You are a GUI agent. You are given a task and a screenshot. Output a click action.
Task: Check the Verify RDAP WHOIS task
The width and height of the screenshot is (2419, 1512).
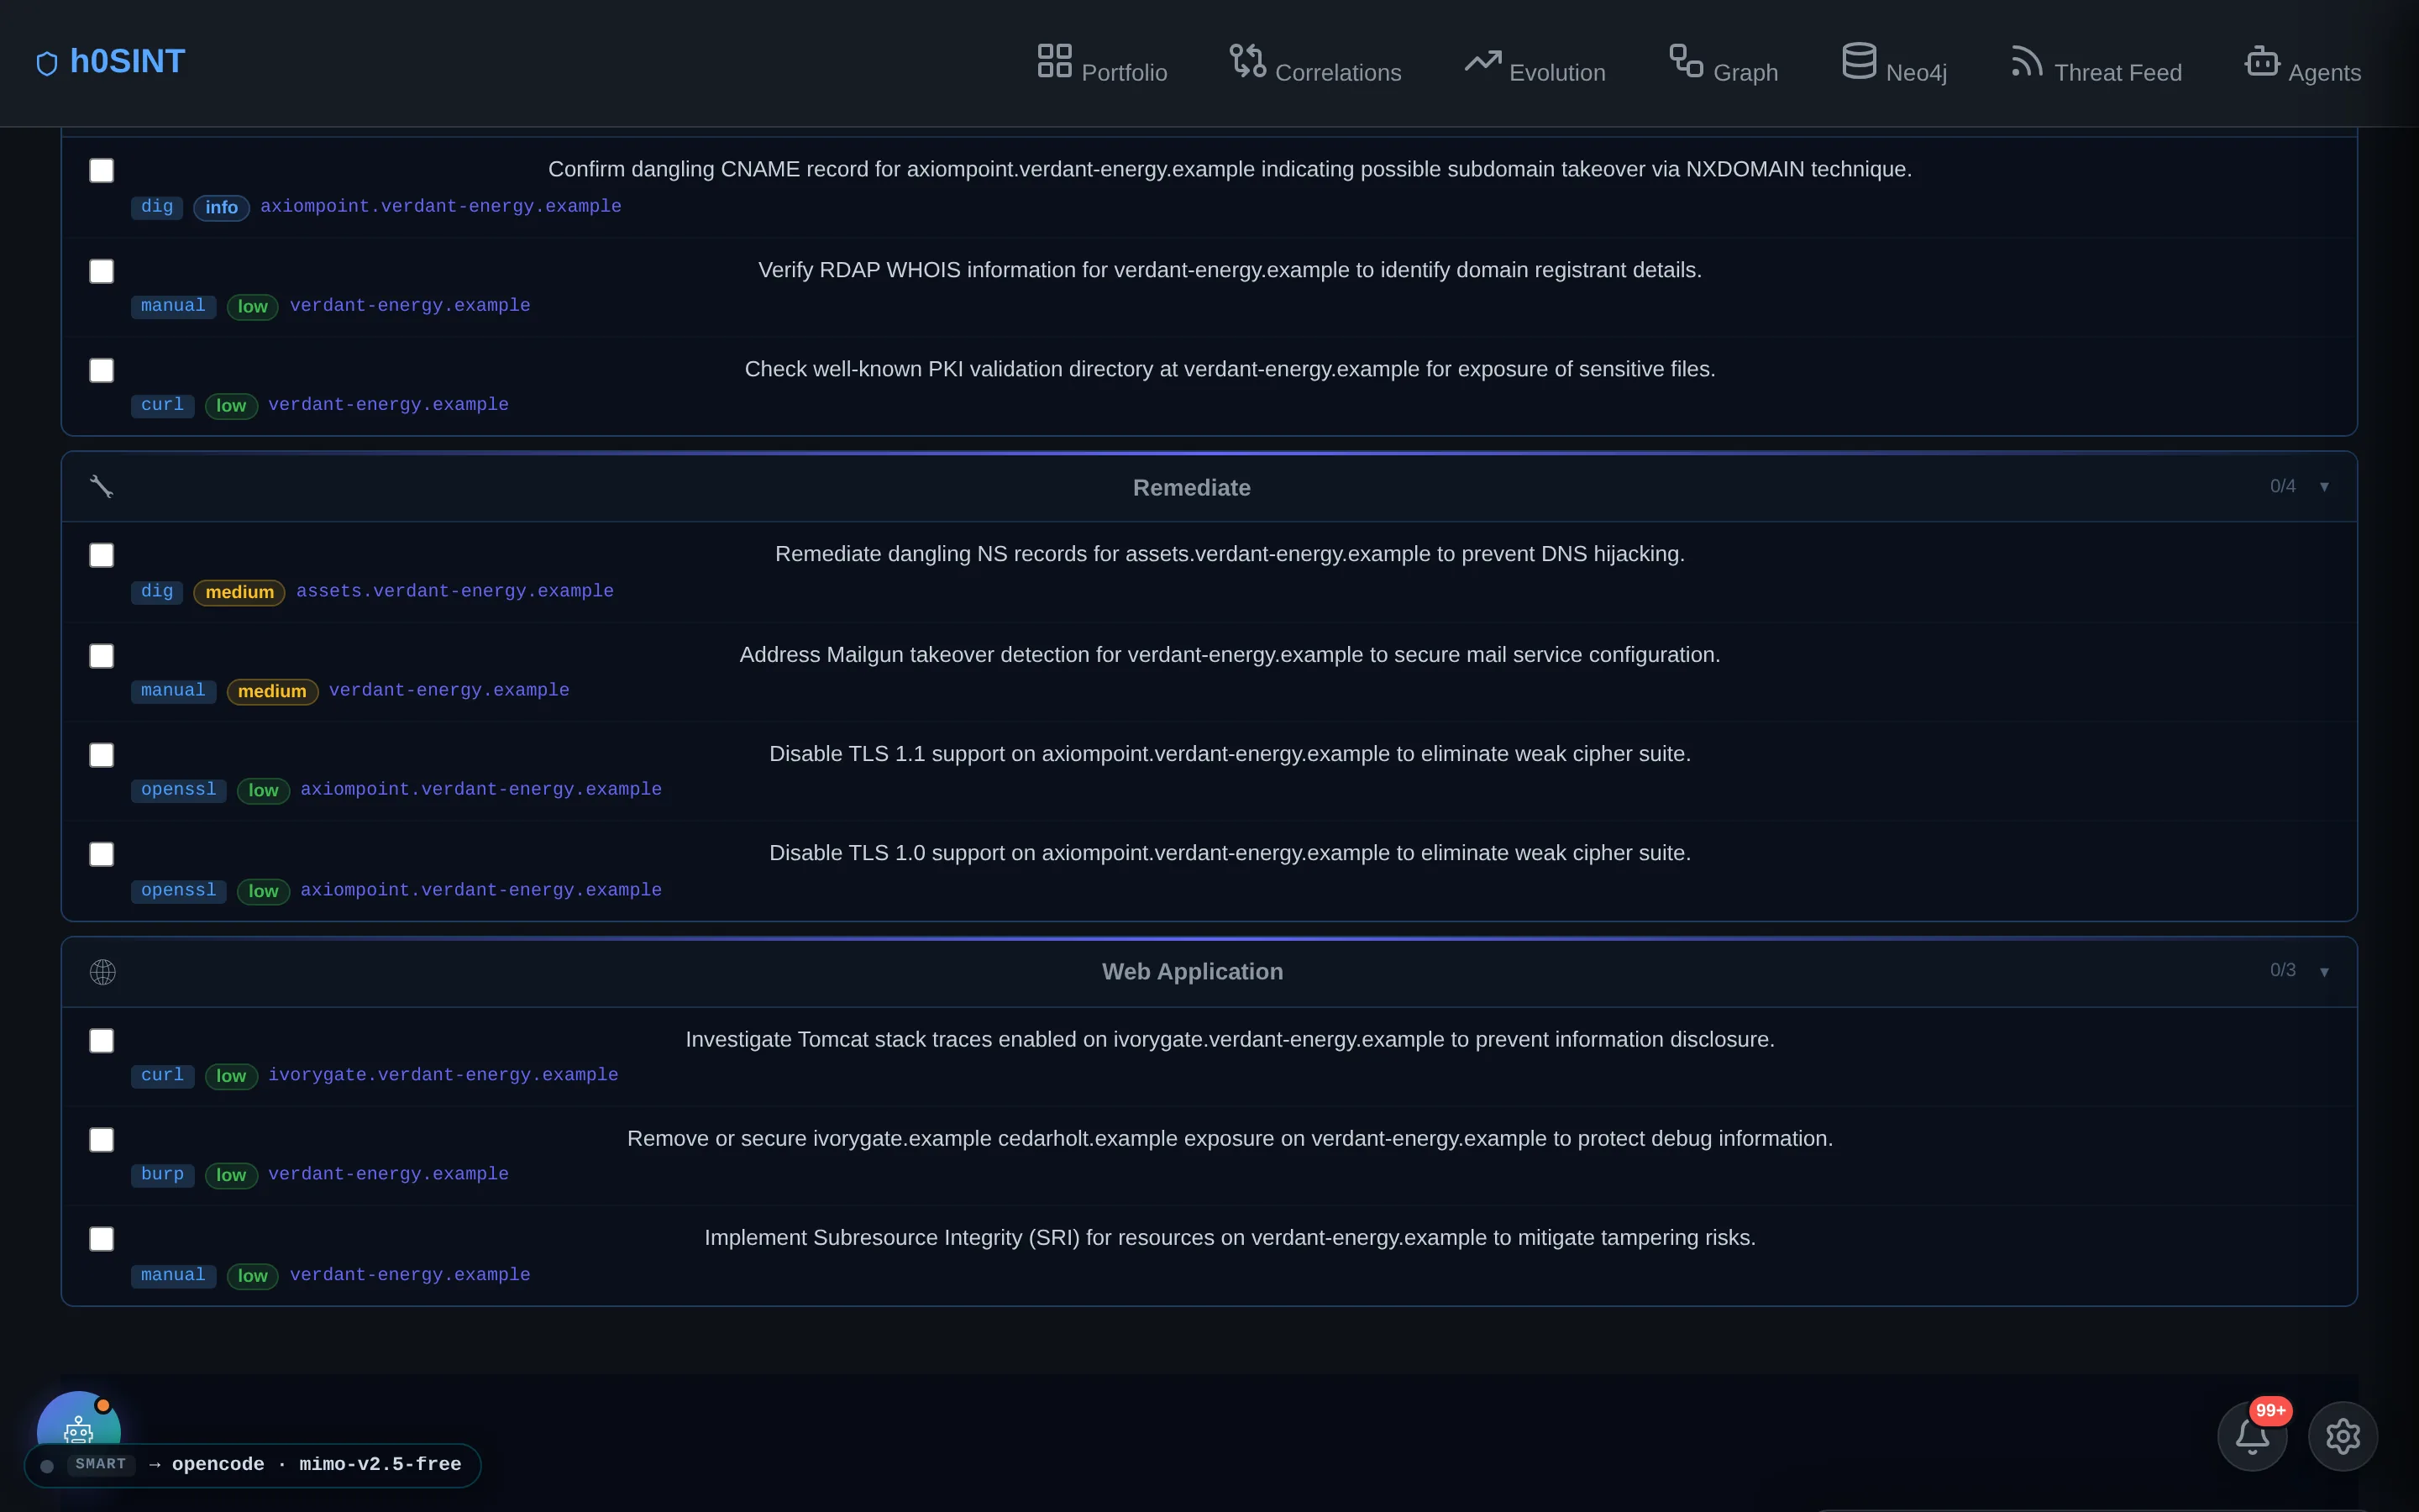101,272
